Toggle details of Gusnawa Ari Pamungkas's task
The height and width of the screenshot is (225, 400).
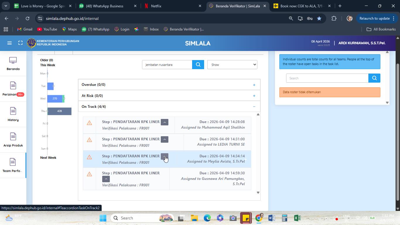coord(106,179)
